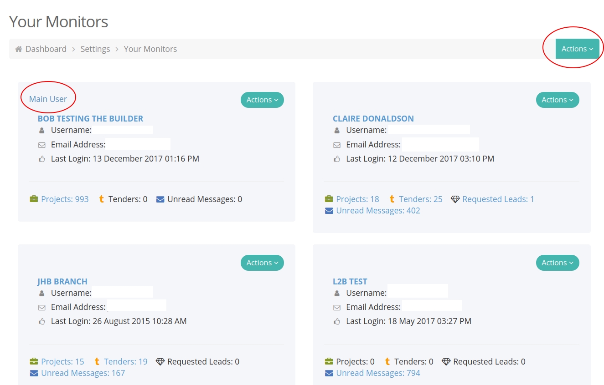Click mail icon beside Unread Messages: 167
Viewport: 604px width, 385px height.
click(x=34, y=373)
